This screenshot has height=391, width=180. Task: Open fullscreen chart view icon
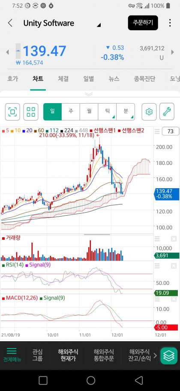(13, 112)
